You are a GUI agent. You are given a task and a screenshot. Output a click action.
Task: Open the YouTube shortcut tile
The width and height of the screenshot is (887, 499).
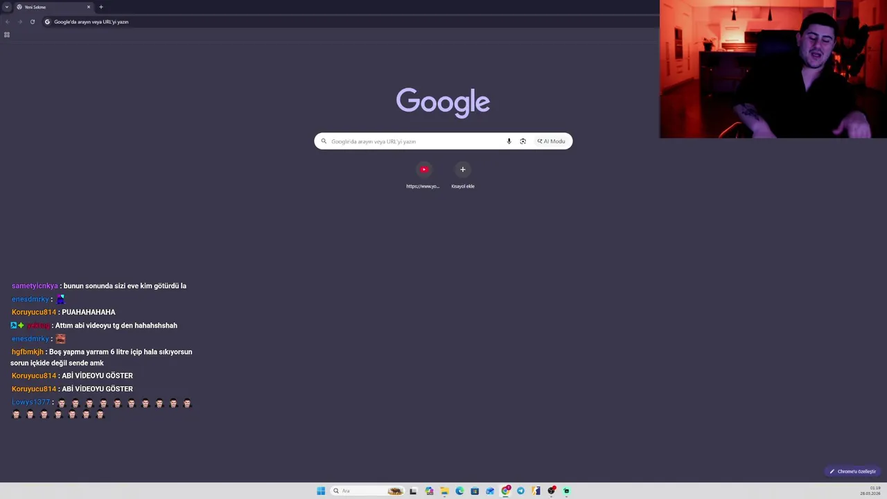[423, 175]
